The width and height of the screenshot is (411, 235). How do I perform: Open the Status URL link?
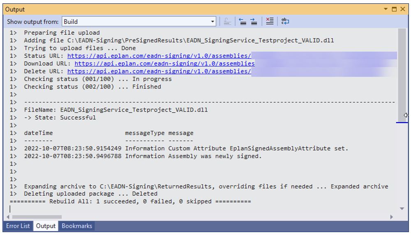[x=159, y=56]
